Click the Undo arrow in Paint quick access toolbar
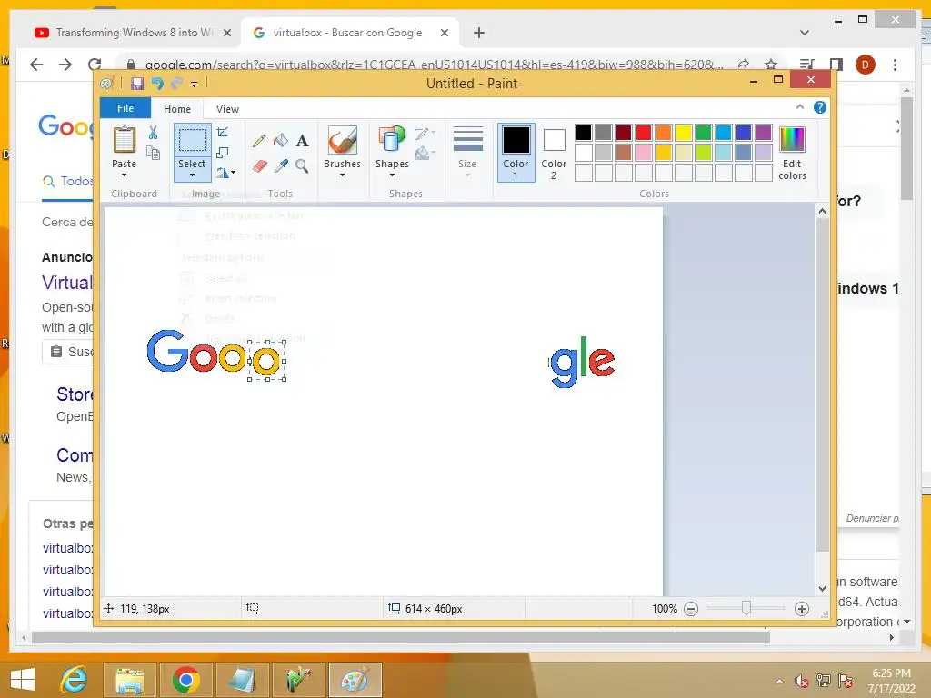931x698 pixels. [157, 84]
